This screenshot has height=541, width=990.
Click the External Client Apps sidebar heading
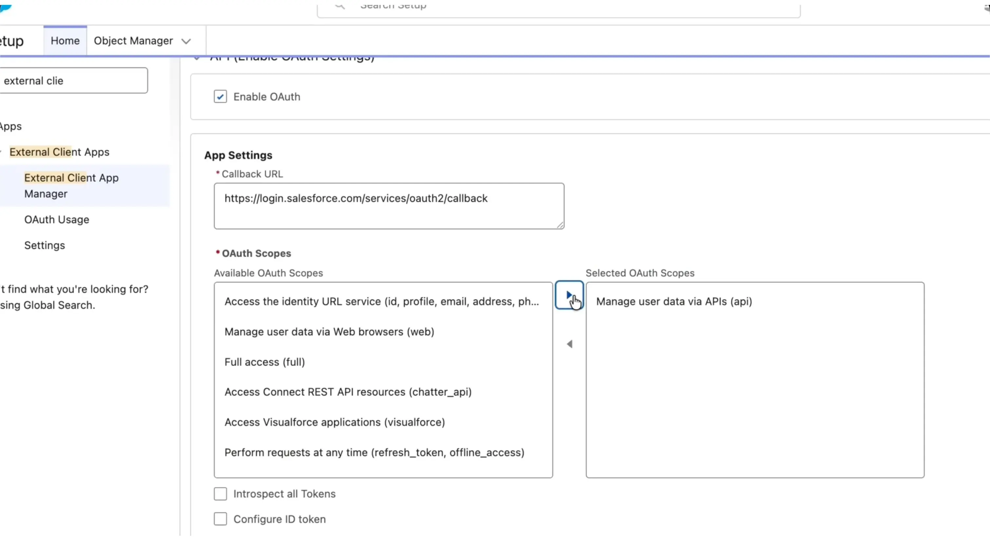[59, 152]
